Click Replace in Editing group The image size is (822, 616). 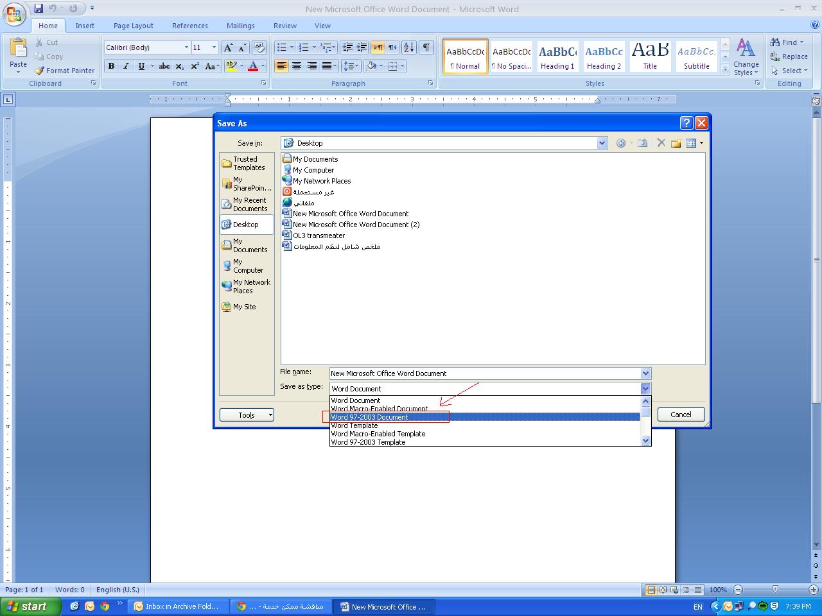coord(789,56)
